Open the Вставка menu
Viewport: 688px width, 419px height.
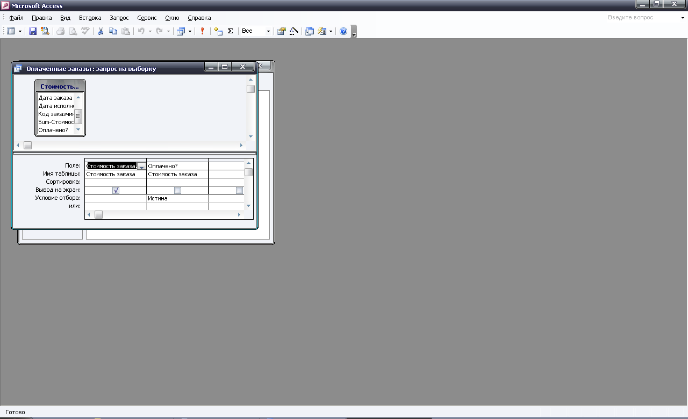click(x=90, y=18)
